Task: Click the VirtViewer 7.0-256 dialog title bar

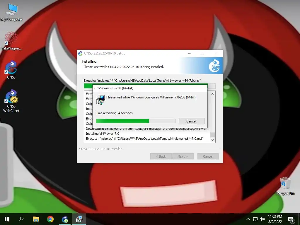Action: coord(150,88)
